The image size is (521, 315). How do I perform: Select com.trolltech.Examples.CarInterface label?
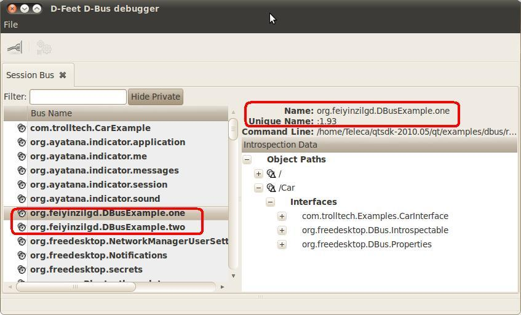(375, 216)
